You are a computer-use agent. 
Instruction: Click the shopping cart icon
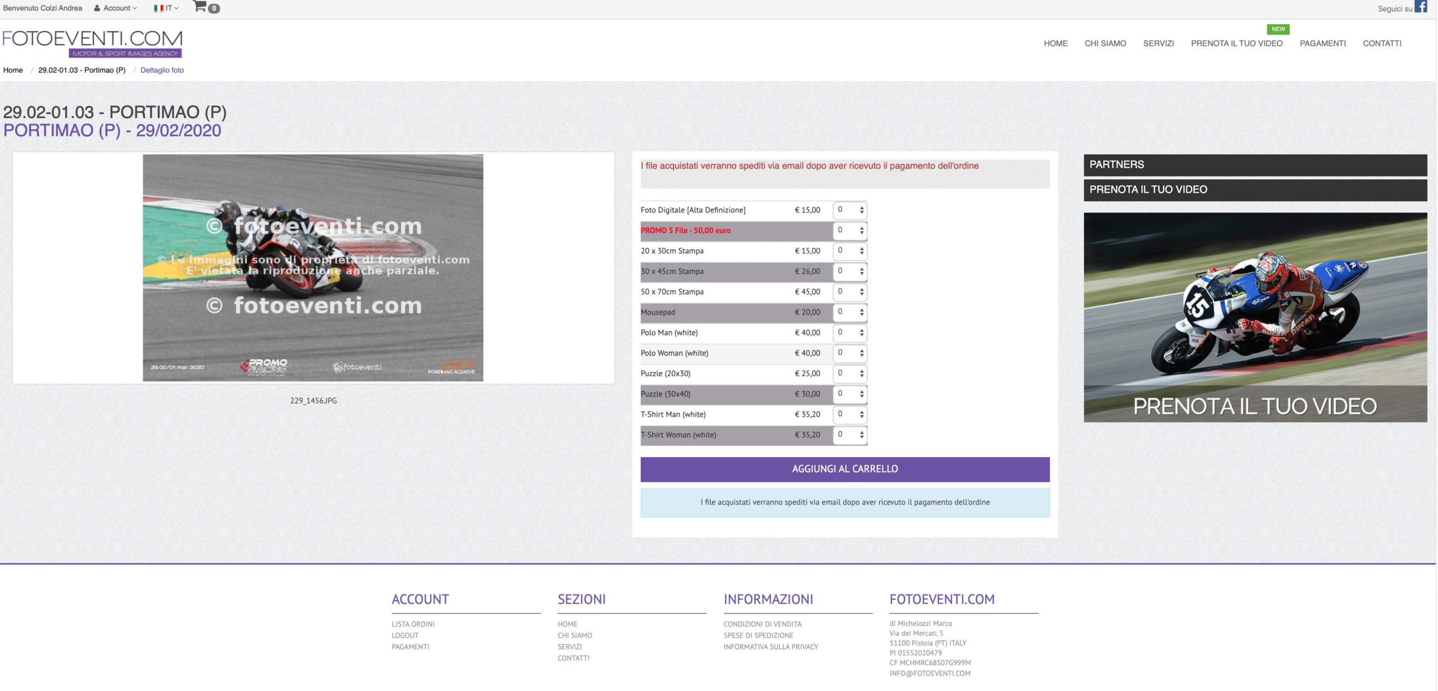point(200,7)
